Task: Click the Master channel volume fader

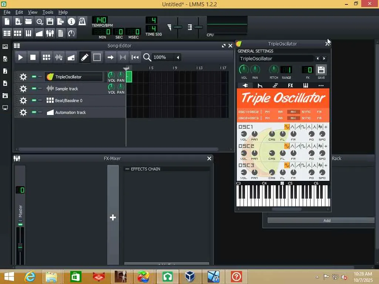Action: click(x=20, y=247)
